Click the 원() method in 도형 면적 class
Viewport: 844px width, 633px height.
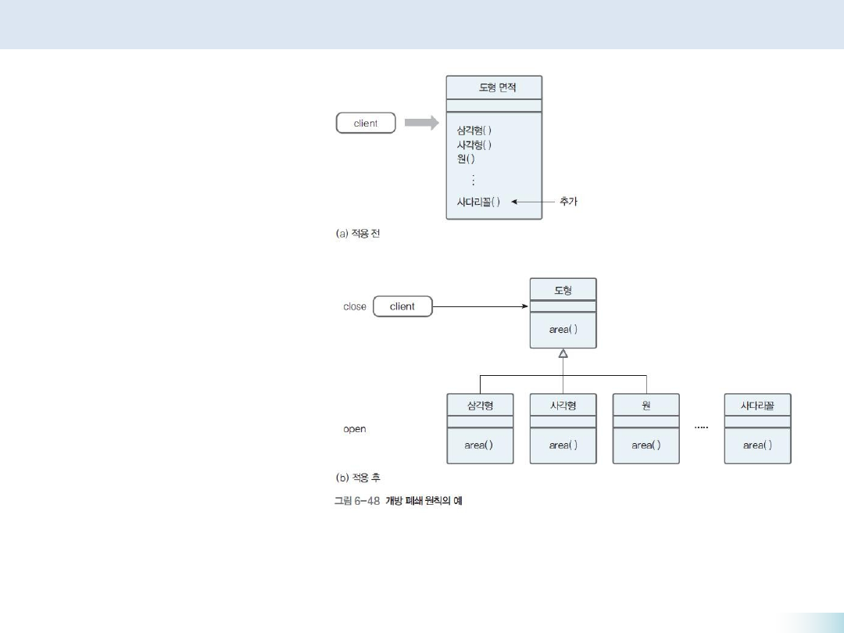tap(466, 159)
